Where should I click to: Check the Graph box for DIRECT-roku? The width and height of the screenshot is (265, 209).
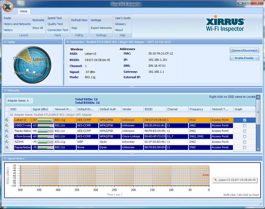(244, 125)
